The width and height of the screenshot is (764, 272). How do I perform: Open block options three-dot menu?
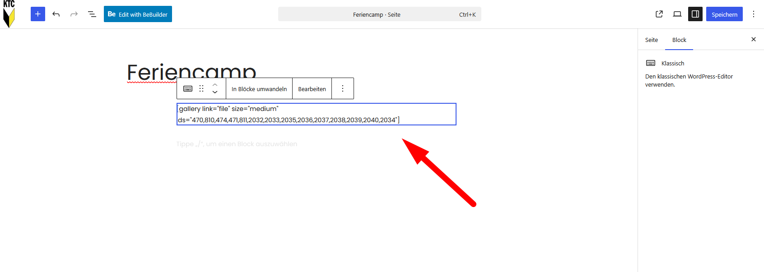(x=343, y=88)
